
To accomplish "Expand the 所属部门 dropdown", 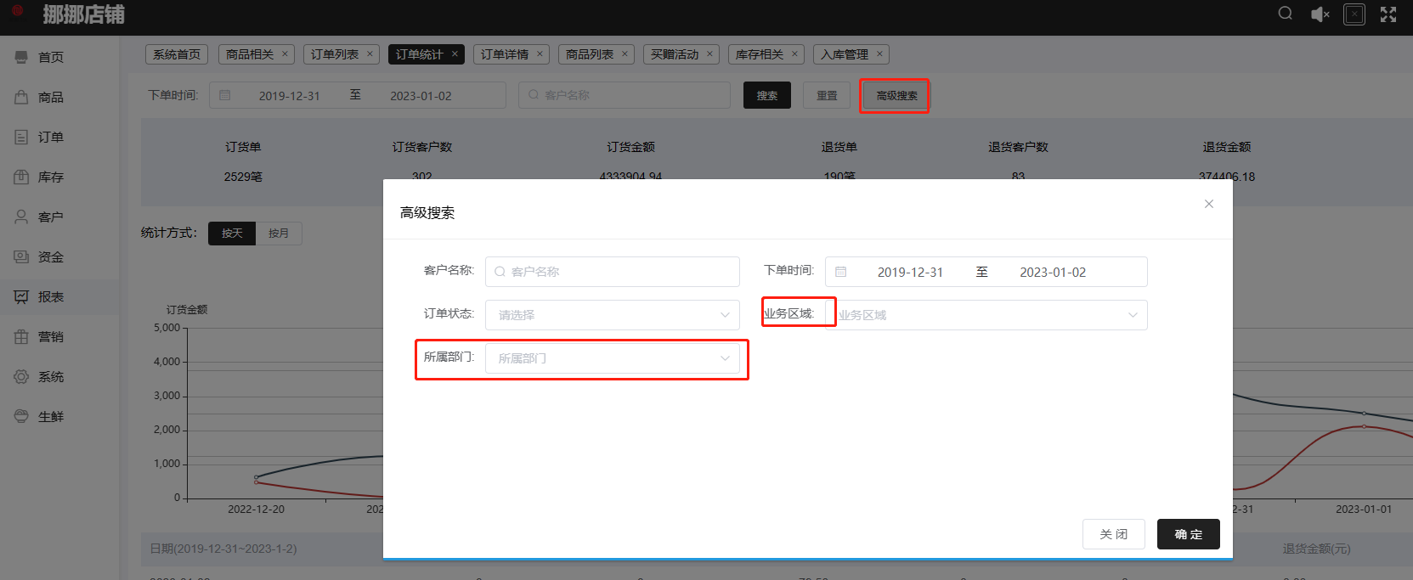I will click(612, 358).
